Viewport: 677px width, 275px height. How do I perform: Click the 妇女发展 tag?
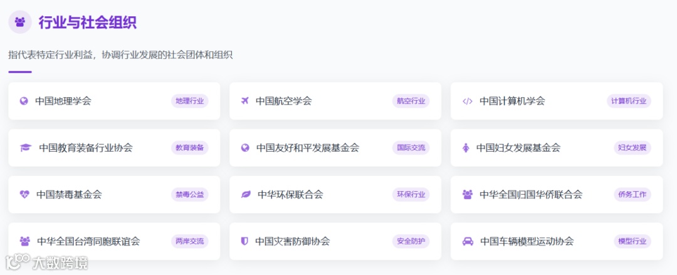point(632,148)
